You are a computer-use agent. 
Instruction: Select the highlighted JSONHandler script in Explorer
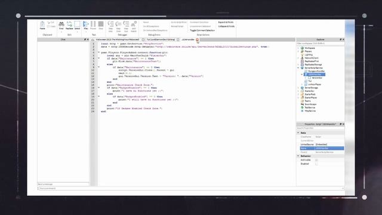pos(315,74)
